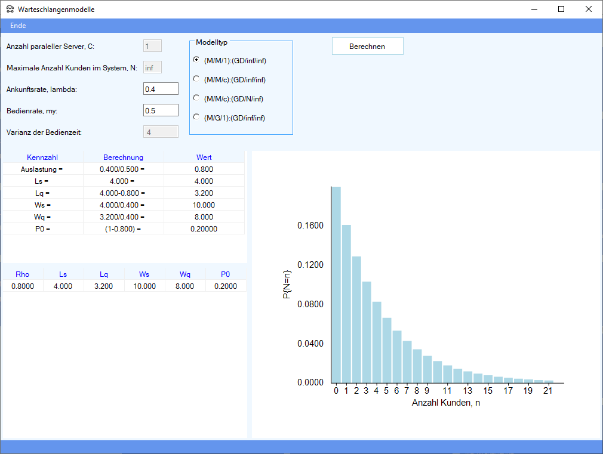The image size is (603, 454).
Task: Focus the Ankunftsrate lambda input field
Action: point(161,89)
